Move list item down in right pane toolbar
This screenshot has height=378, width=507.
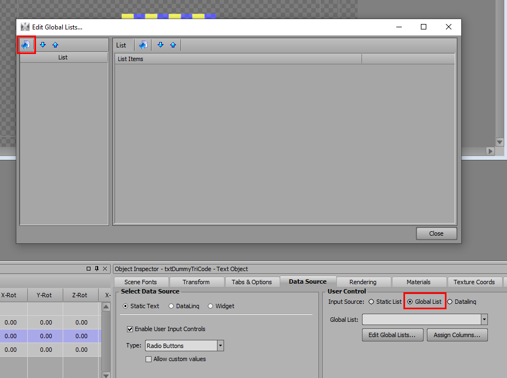[x=160, y=45]
